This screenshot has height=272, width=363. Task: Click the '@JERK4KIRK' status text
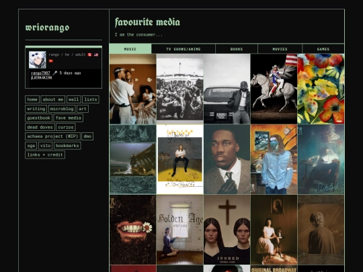coord(42,78)
